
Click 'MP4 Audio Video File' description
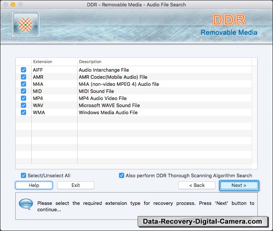[x=103, y=98]
